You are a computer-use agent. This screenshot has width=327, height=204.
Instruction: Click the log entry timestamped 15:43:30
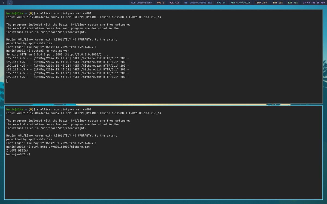point(67,77)
